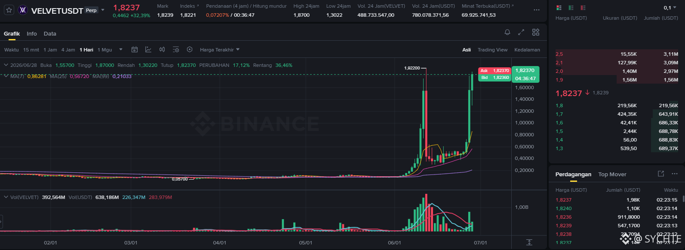Show bids-only order book view
685x250 pixels.
click(571, 8)
